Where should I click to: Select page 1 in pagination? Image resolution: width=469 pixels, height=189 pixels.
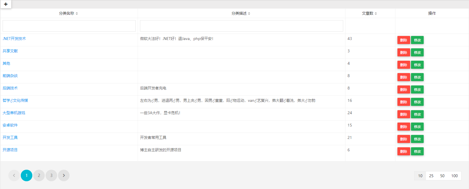pos(27,175)
